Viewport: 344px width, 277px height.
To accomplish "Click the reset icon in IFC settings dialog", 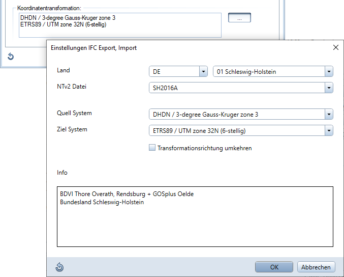I will [x=59, y=267].
